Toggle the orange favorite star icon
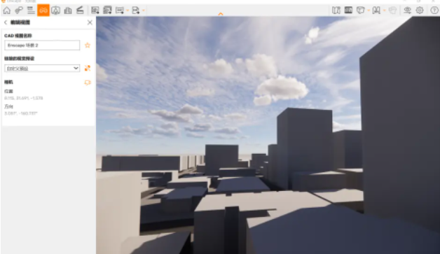 (88, 45)
